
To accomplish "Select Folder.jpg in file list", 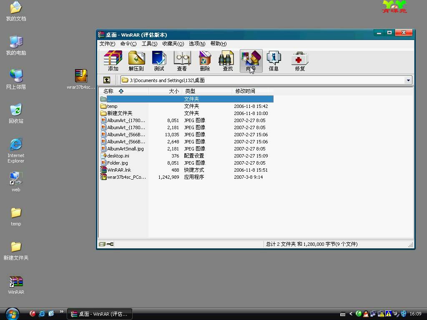I will click(x=186, y=163).
